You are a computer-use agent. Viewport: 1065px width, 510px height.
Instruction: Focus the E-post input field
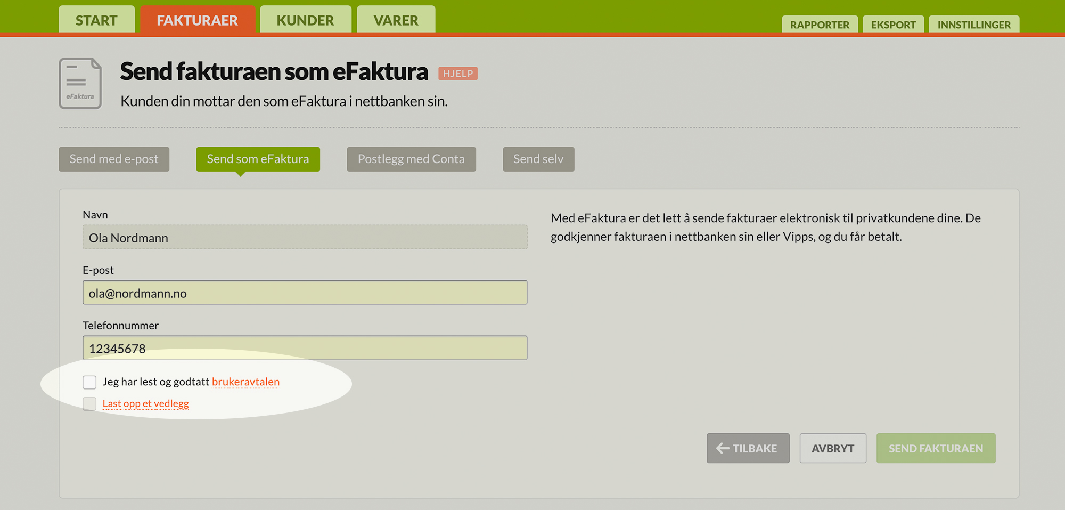(305, 293)
